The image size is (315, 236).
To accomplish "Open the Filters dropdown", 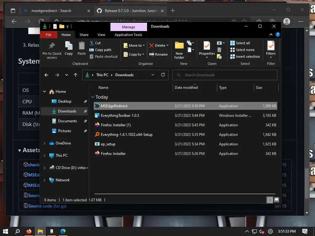I will 271,49.
